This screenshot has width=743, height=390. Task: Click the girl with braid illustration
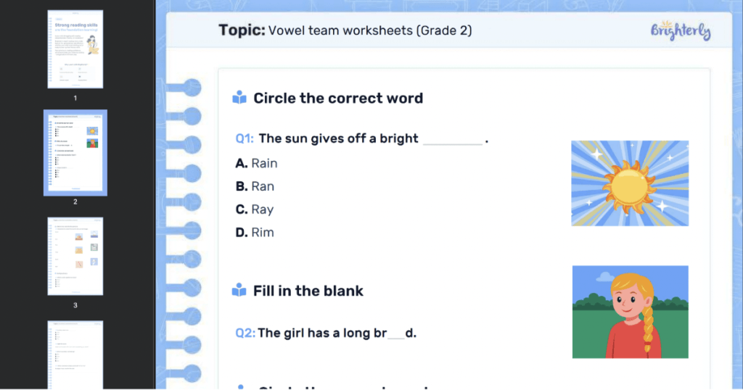(x=629, y=311)
